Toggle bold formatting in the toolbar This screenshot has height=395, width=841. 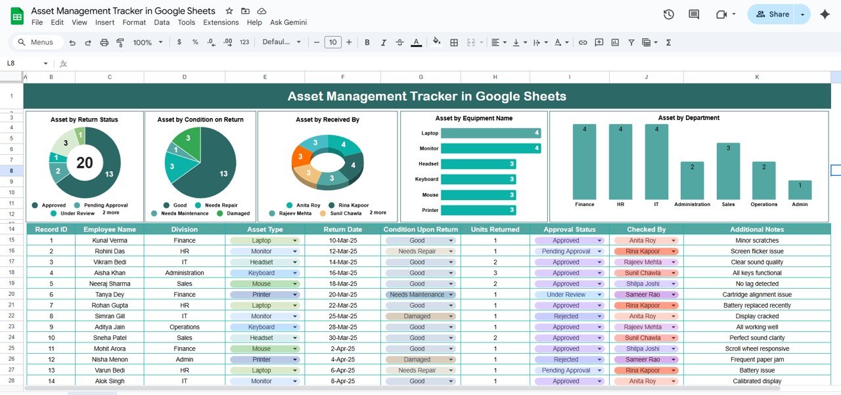367,42
